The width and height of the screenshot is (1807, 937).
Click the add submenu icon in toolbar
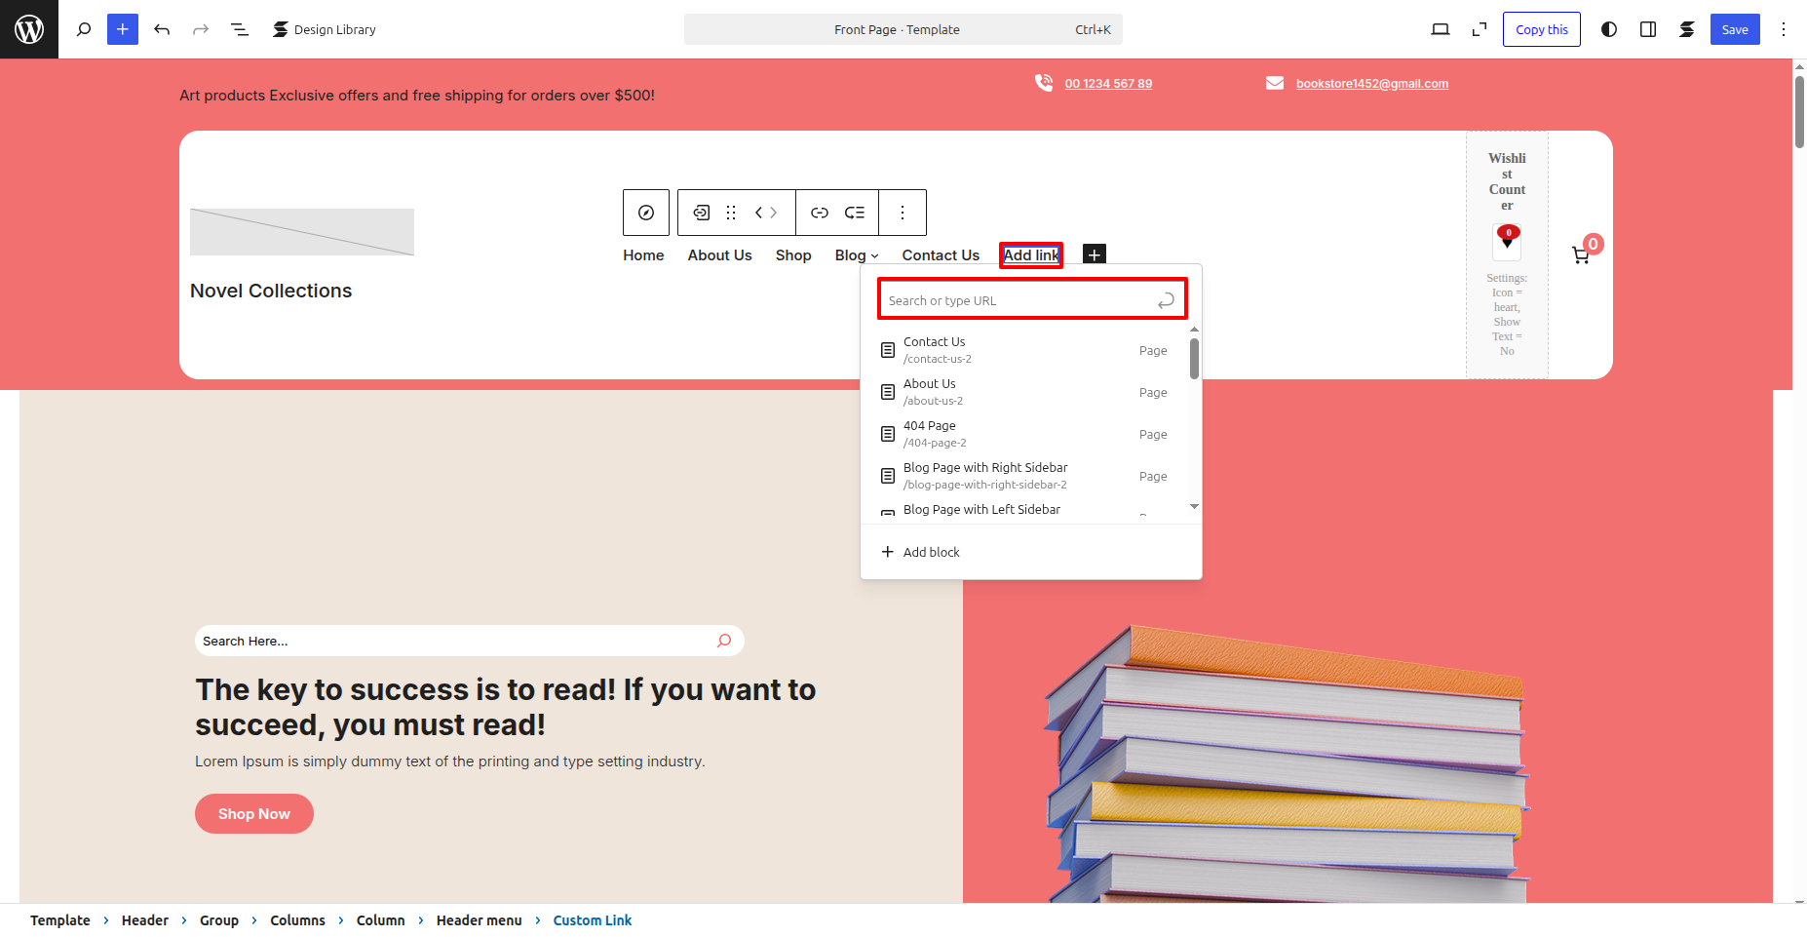[x=855, y=213]
